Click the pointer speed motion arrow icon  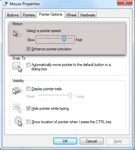point(17,34)
